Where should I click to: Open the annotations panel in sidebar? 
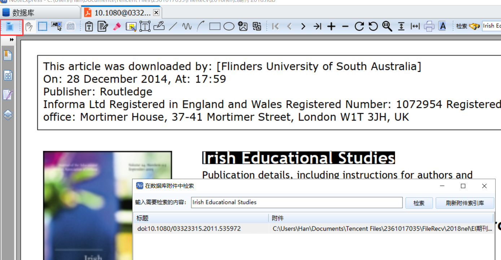click(8, 95)
